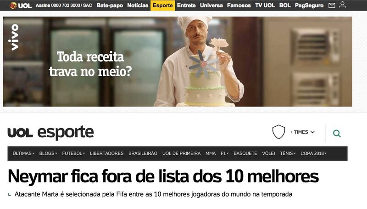The height and width of the screenshot is (209, 367).
Task: Click the green search magnifier icon
Action: point(337,134)
